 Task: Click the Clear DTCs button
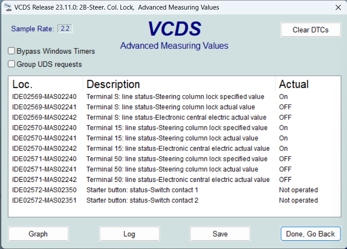310,30
